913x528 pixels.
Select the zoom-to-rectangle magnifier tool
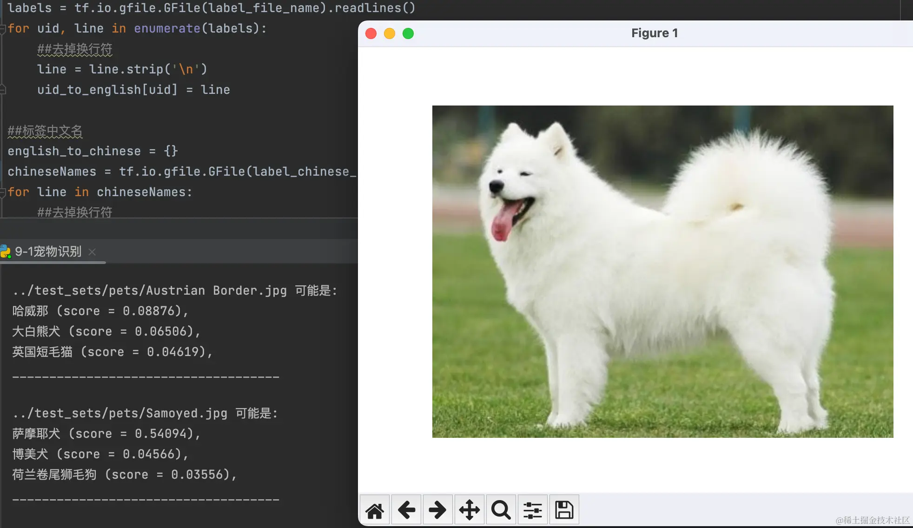click(x=501, y=510)
